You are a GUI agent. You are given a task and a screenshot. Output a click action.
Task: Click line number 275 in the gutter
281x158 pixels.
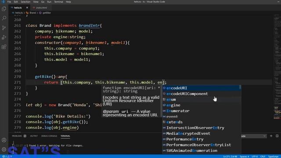pyautogui.click(x=18, y=105)
